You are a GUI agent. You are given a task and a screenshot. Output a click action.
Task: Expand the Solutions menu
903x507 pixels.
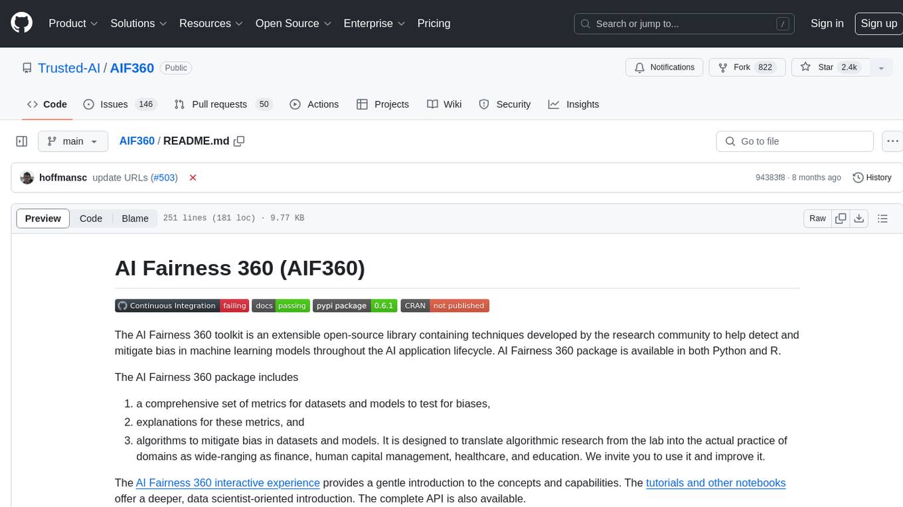138,23
